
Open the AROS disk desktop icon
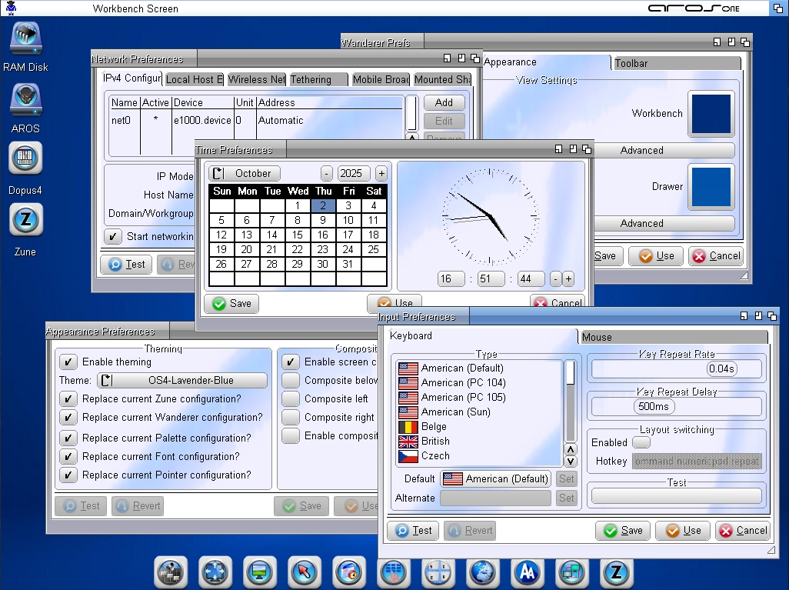(x=25, y=101)
